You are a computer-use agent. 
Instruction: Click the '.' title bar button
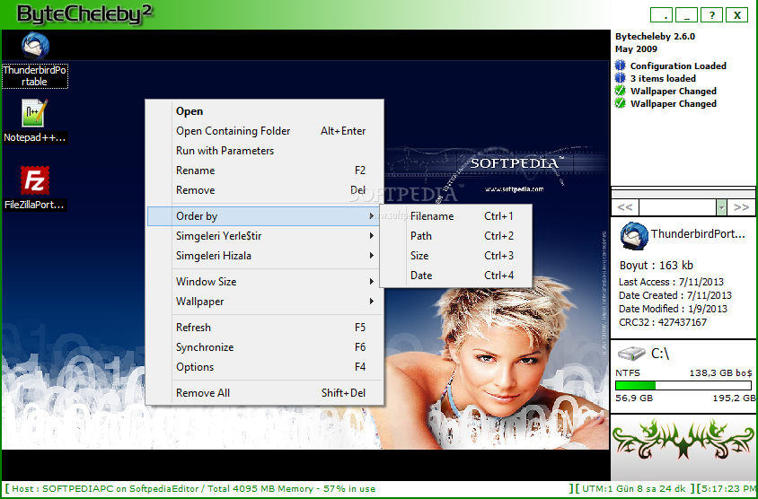tap(661, 15)
